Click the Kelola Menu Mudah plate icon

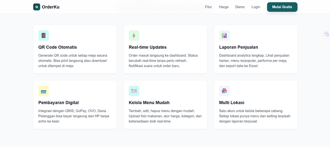pos(134,91)
